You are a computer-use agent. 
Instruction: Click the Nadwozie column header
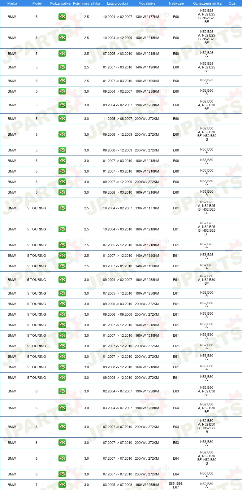pyautogui.click(x=176, y=3)
